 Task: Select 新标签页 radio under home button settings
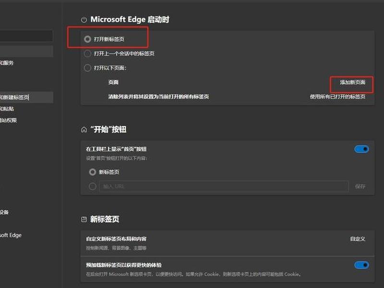click(x=92, y=172)
